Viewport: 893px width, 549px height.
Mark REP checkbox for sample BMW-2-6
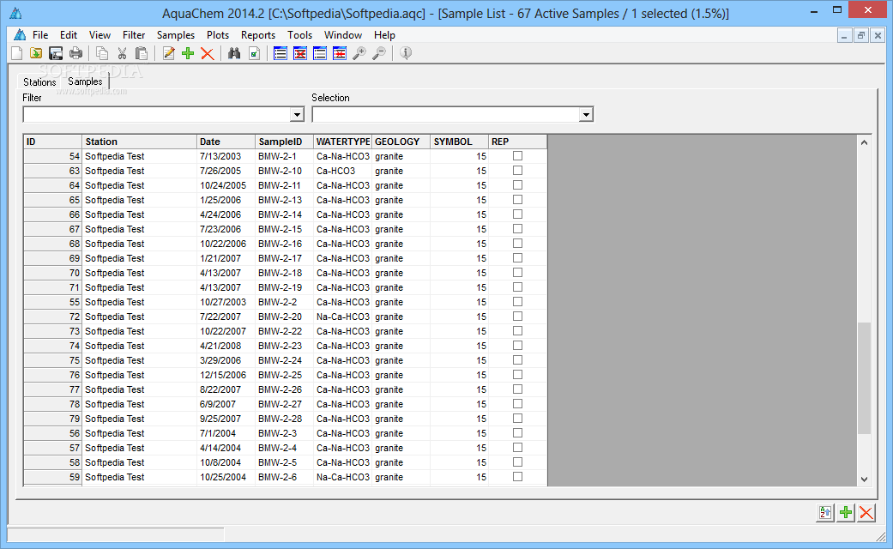(517, 477)
